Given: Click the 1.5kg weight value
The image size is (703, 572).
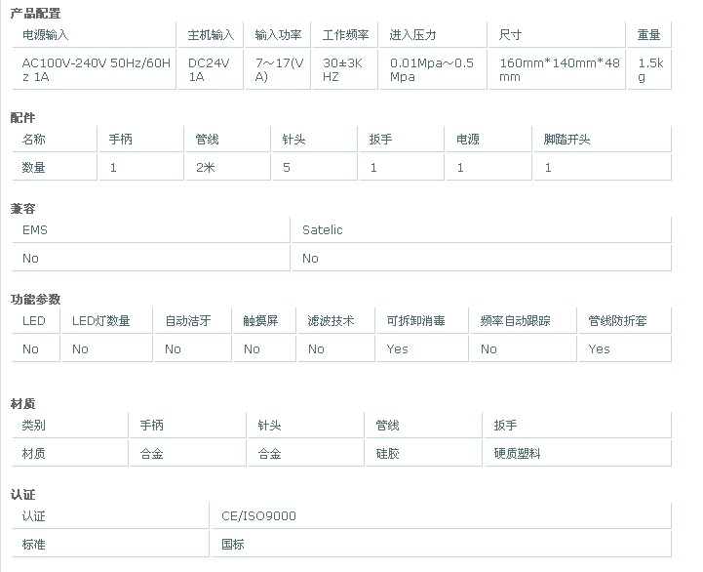Looking at the screenshot, I should coord(650,69).
